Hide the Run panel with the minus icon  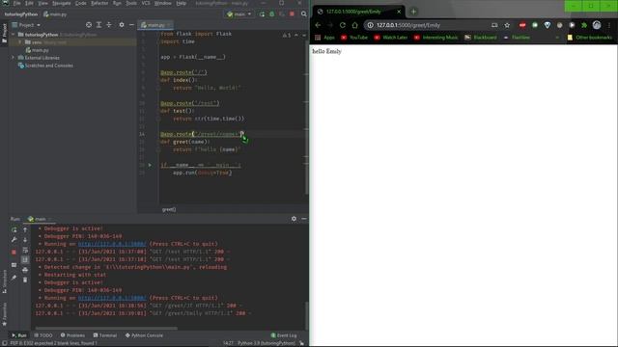(x=304, y=219)
